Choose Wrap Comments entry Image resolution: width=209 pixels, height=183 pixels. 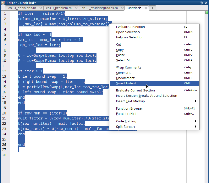point(154,68)
